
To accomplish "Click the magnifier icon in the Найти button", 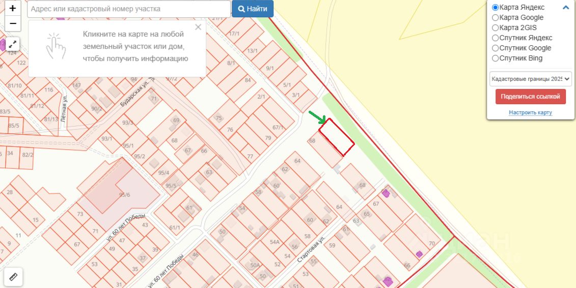I will 242,9.
